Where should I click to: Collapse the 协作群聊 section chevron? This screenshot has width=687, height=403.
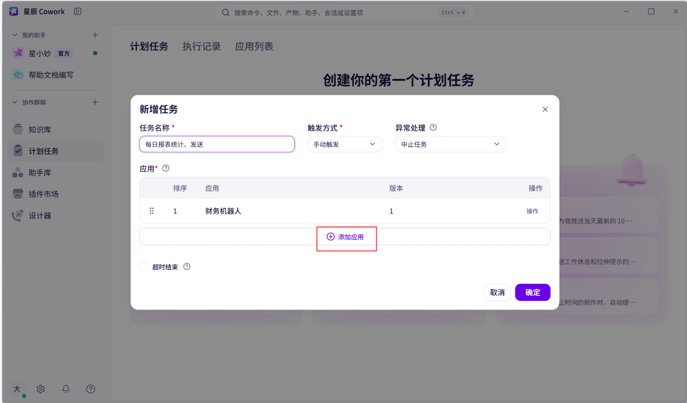[x=15, y=102]
